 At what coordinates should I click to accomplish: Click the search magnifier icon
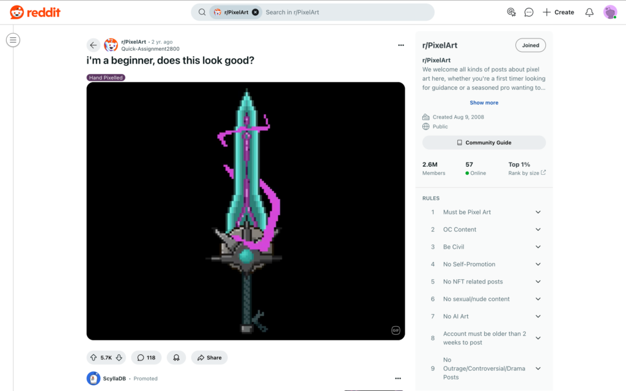[x=202, y=12]
